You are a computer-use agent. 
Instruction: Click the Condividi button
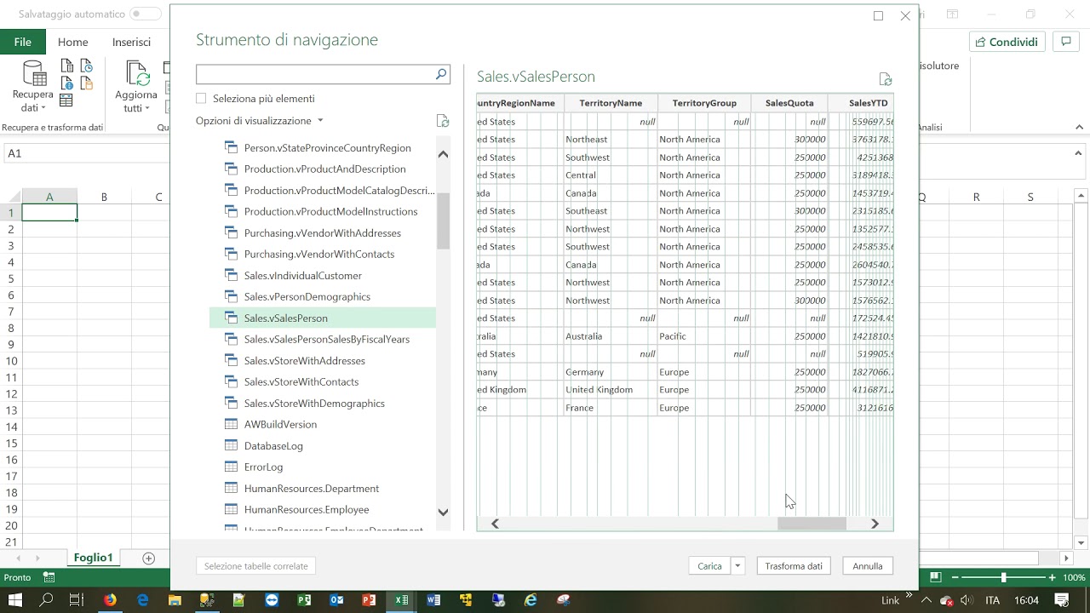coord(1007,42)
